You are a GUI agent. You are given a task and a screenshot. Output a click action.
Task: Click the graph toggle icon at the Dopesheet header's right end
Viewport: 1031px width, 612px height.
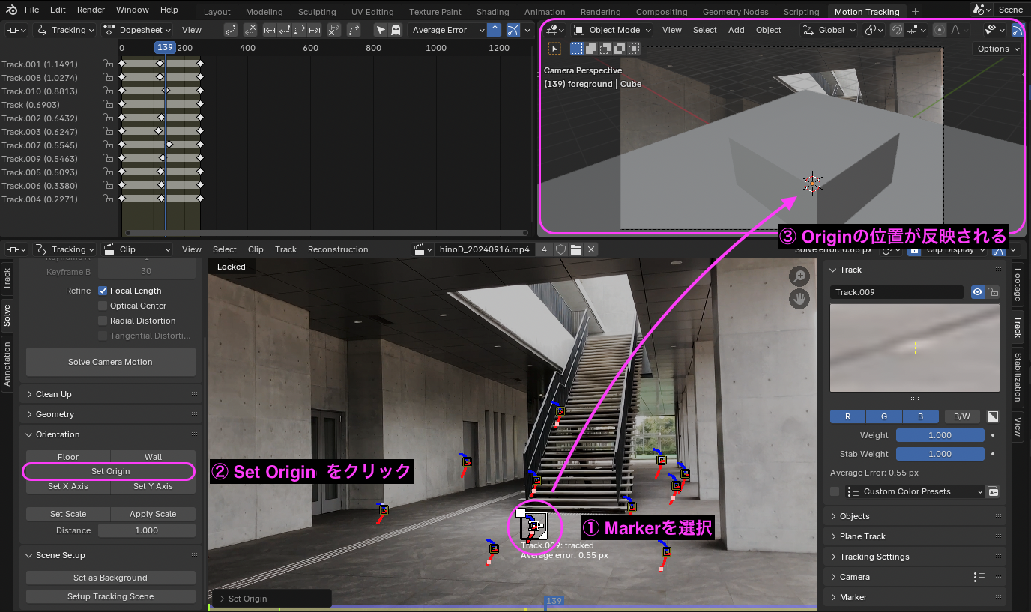click(513, 30)
